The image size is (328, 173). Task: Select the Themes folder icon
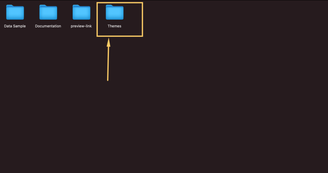(115, 12)
